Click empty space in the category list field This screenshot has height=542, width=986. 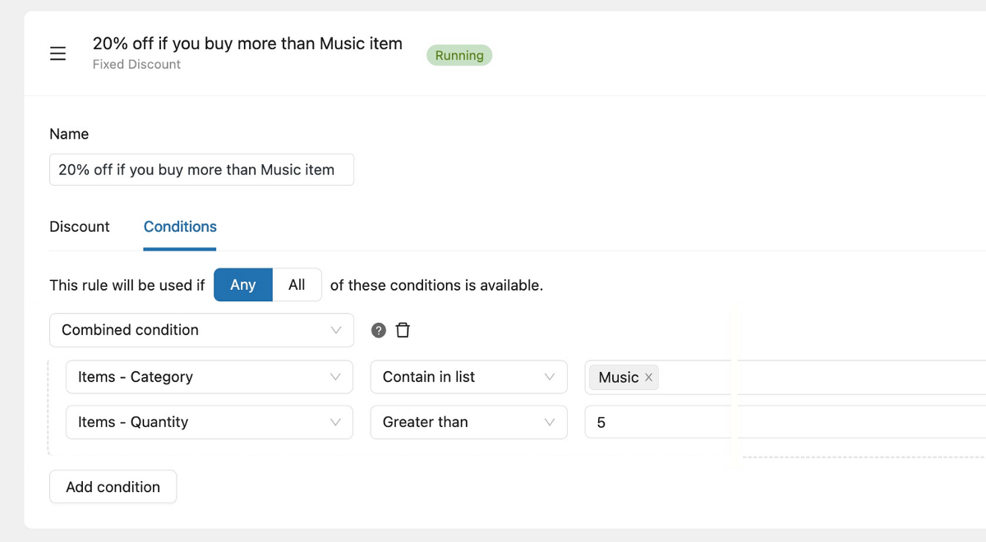coord(822,377)
